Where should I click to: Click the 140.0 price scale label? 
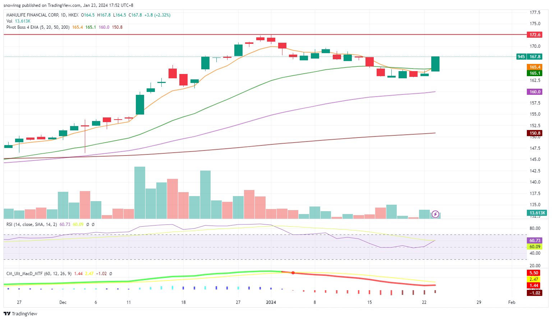[535, 182]
